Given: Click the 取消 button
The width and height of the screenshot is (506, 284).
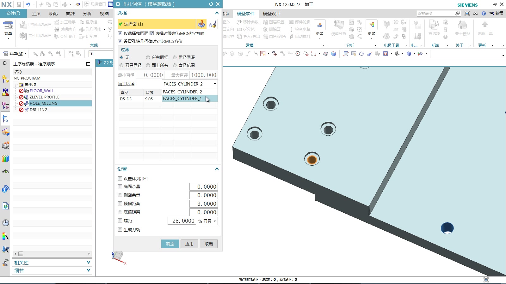Looking at the screenshot, I should (209, 244).
